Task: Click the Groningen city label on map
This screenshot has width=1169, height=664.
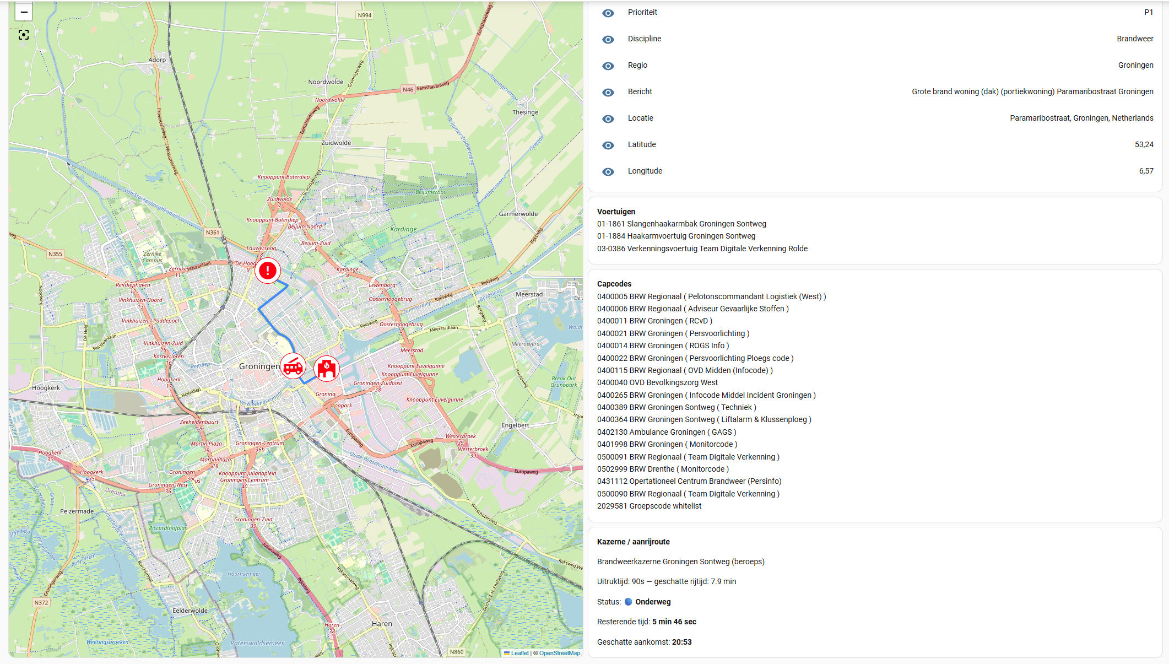Action: [x=259, y=366]
